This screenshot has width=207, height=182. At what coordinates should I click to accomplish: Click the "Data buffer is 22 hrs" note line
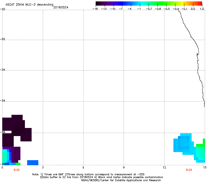(x=101, y=177)
